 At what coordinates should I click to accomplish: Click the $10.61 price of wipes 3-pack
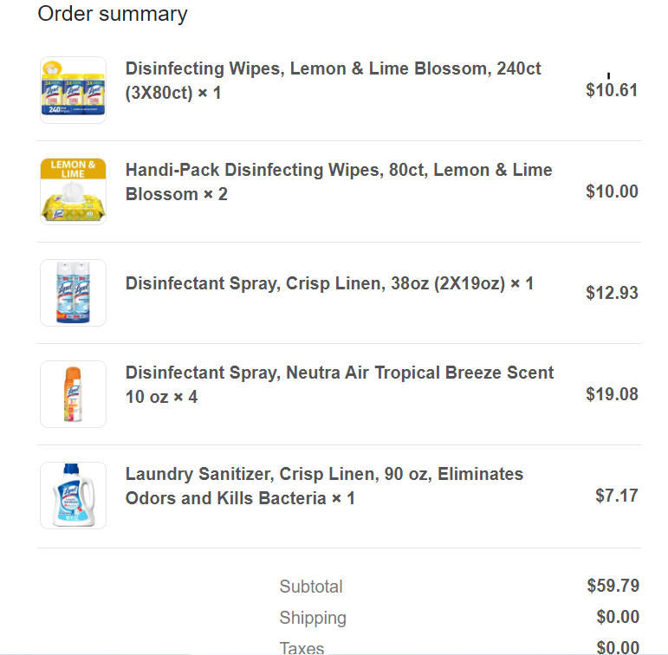(612, 90)
